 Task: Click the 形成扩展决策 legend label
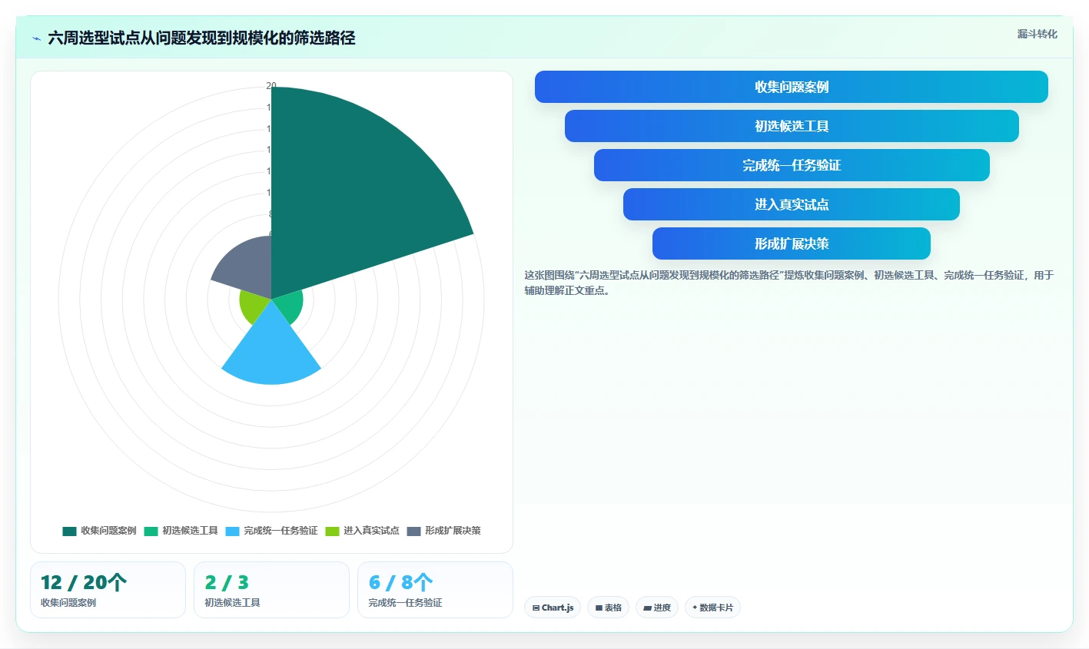click(x=453, y=531)
